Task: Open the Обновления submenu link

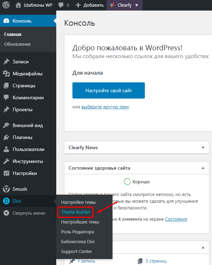Action: point(17,44)
